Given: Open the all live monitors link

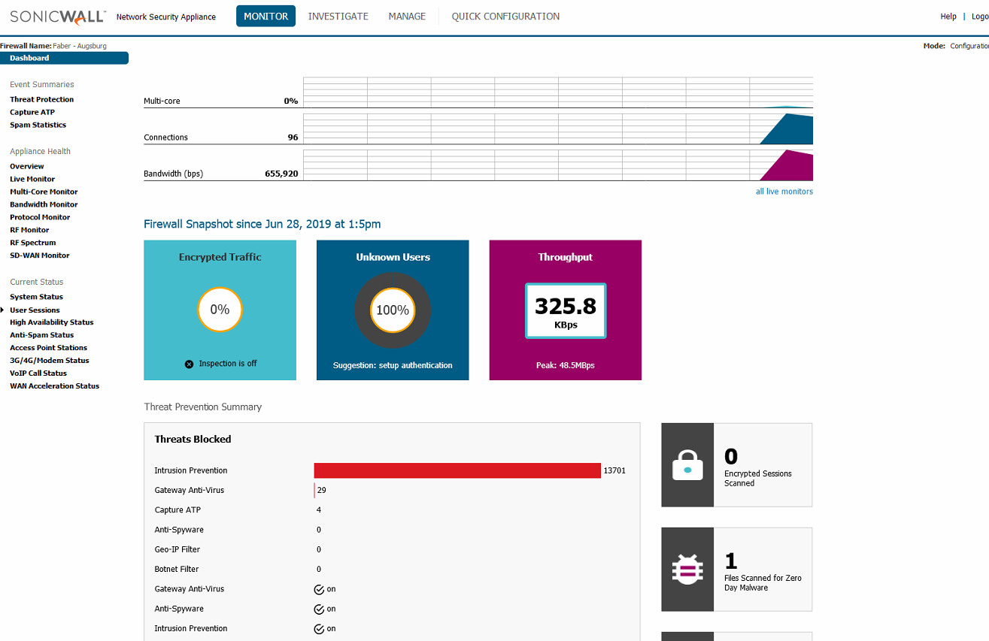Looking at the screenshot, I should click(784, 192).
